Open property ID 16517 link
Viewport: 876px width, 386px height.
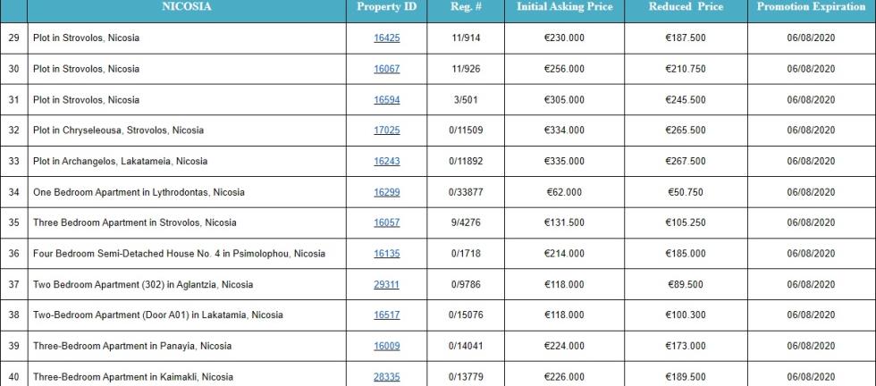[386, 315]
